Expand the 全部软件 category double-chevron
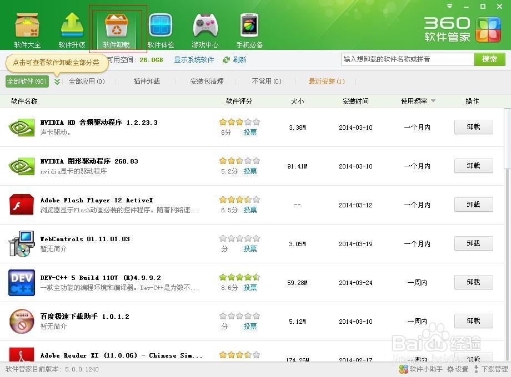This screenshot has width=511, height=377. point(57,81)
